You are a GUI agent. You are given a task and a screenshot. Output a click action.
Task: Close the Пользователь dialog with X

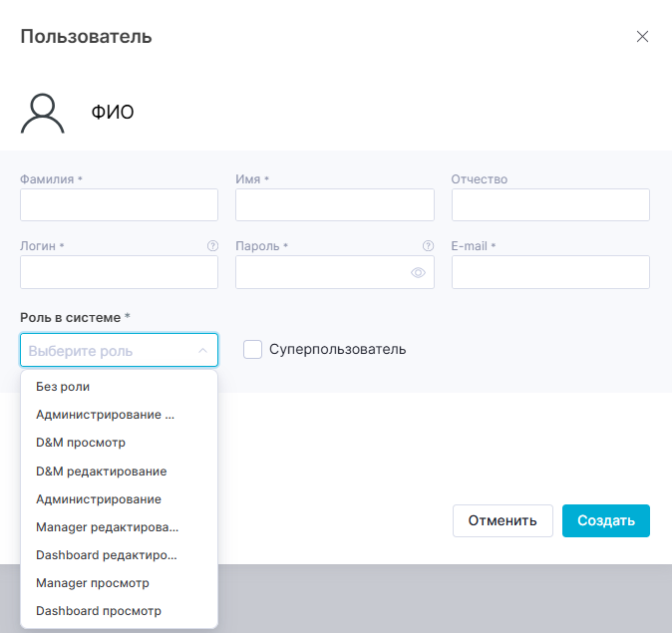pyautogui.click(x=642, y=37)
